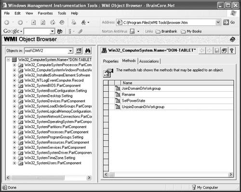This screenshot has height=192, width=241.
Task: Select Win32_SystemProcesses.PartComponent tree item
Action: pos(56,132)
